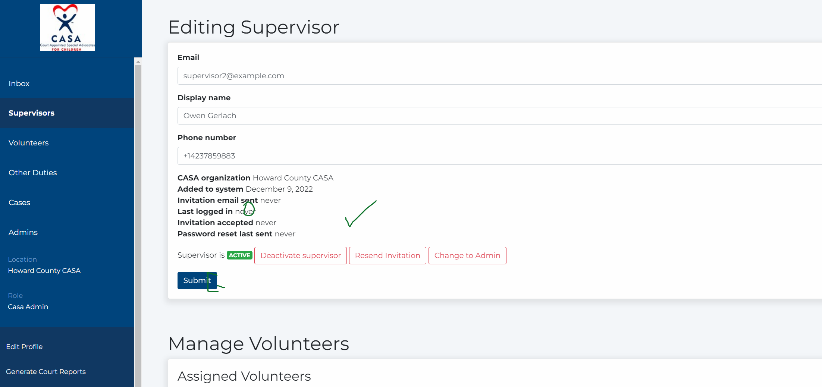Viewport: 822px width, 387px height.
Task: Select Supervisors in the navigation menu
Action: (x=31, y=113)
